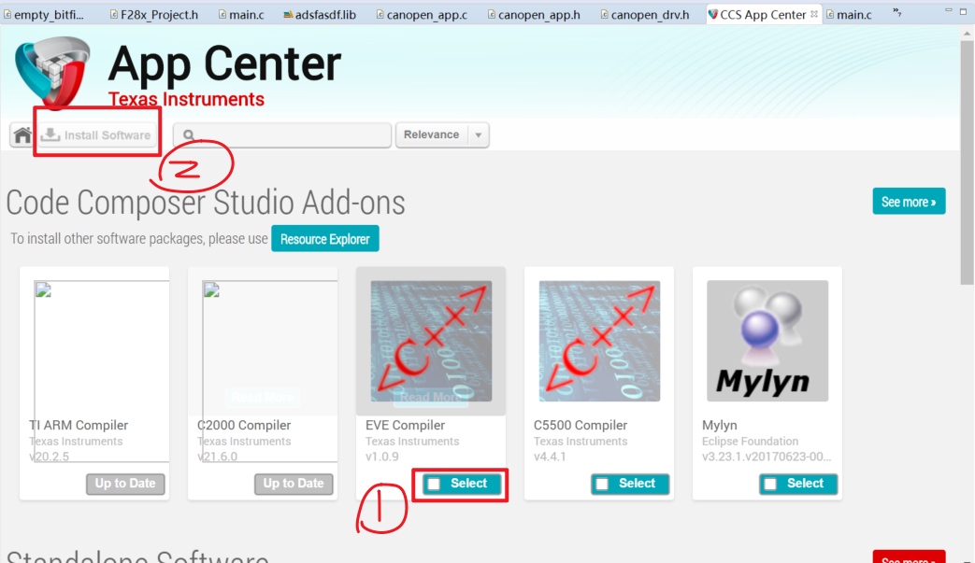Viewport: 975px width, 563px height.
Task: Open the Mylyn logo thumbnail
Action: pos(767,341)
